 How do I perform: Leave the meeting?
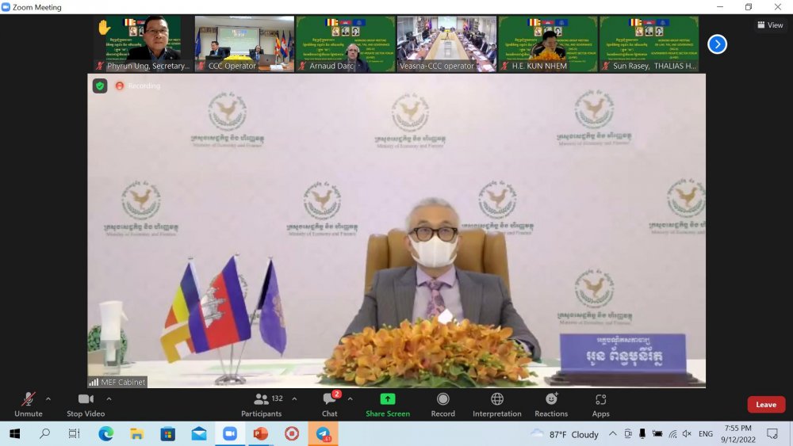point(766,405)
